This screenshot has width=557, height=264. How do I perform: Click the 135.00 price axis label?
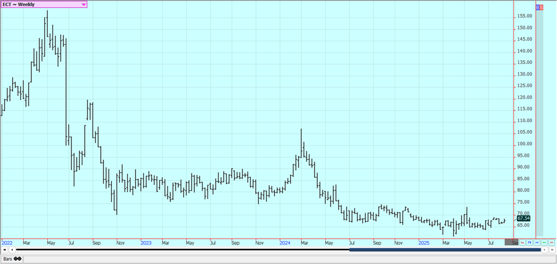point(524,62)
